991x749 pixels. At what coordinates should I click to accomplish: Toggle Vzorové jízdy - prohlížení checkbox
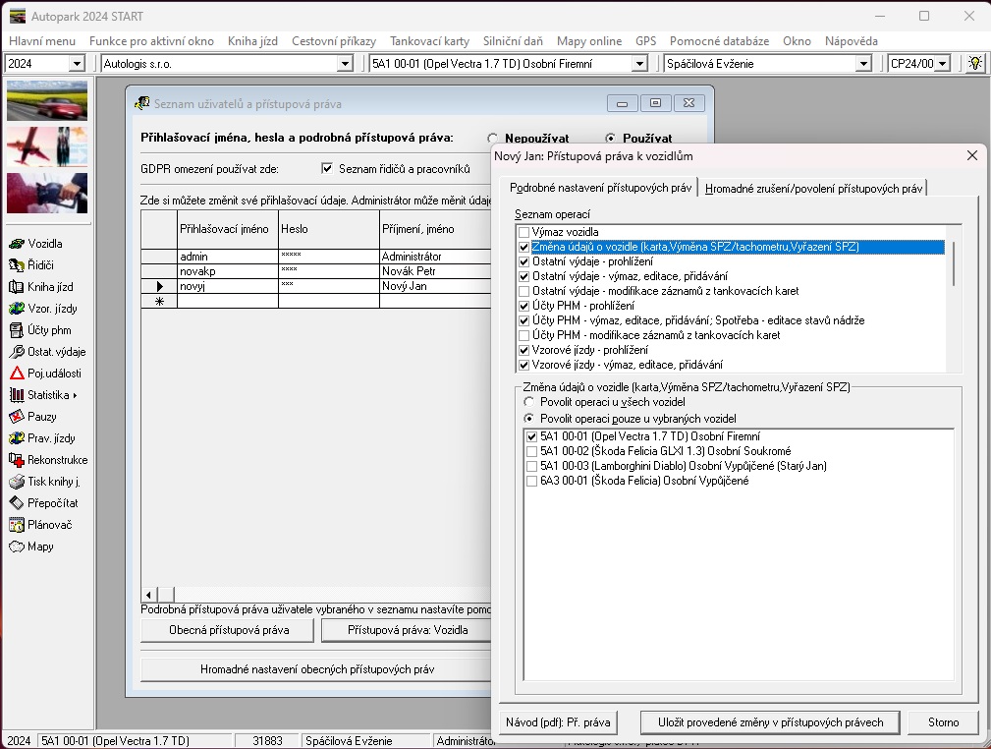click(523, 350)
